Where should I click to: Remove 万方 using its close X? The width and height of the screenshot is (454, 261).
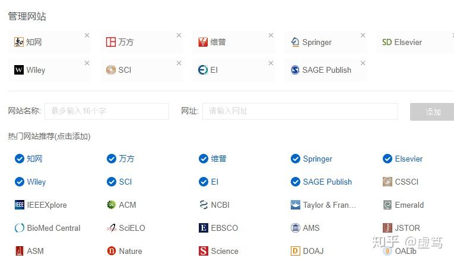(179, 36)
